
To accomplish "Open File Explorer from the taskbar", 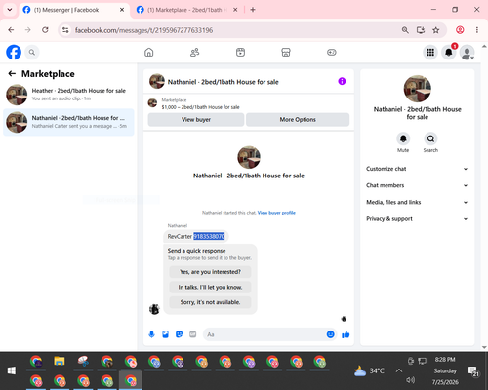I will click(60, 362).
